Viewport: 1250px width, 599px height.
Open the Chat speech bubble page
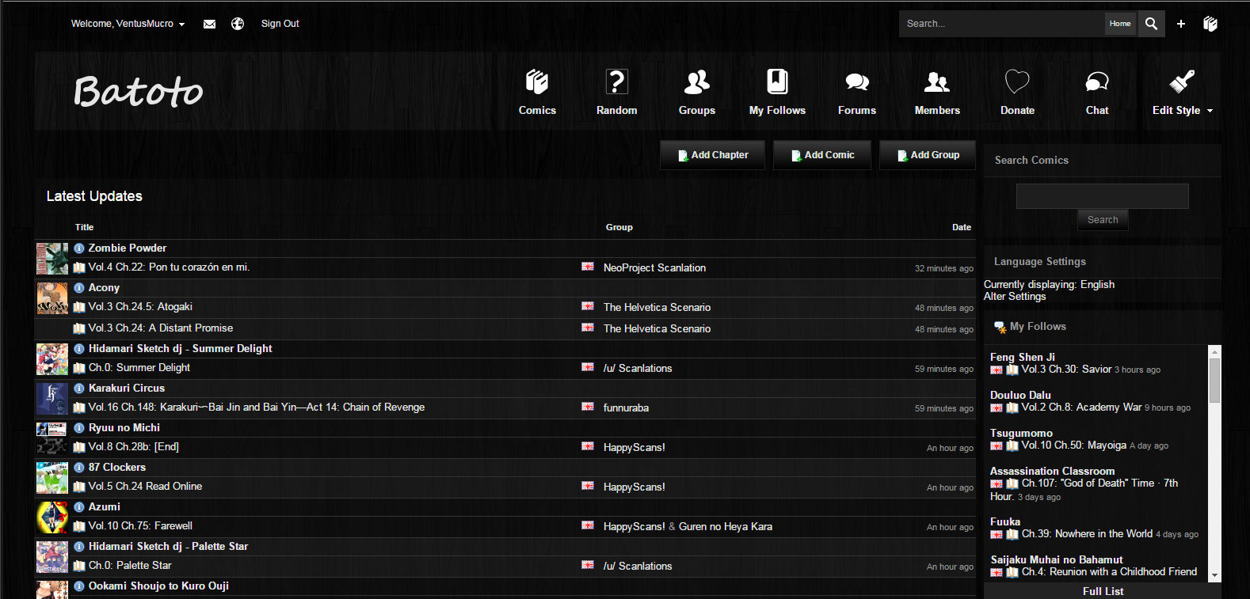click(x=1097, y=92)
